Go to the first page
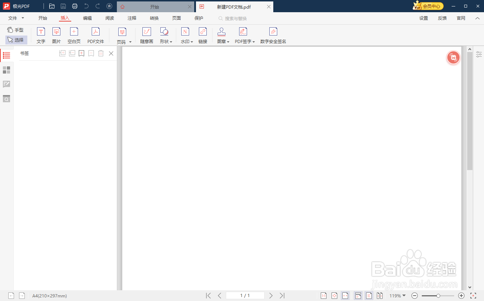 point(208,296)
